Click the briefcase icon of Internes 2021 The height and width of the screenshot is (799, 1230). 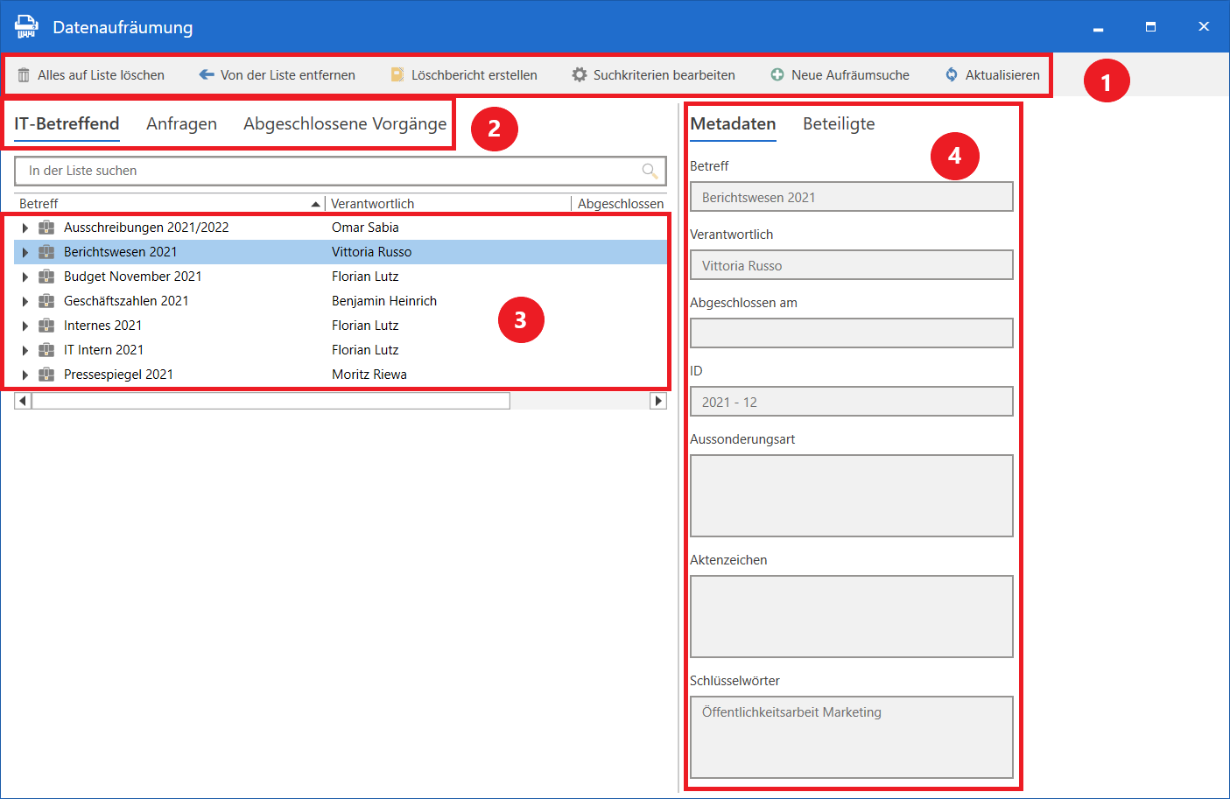tap(46, 326)
